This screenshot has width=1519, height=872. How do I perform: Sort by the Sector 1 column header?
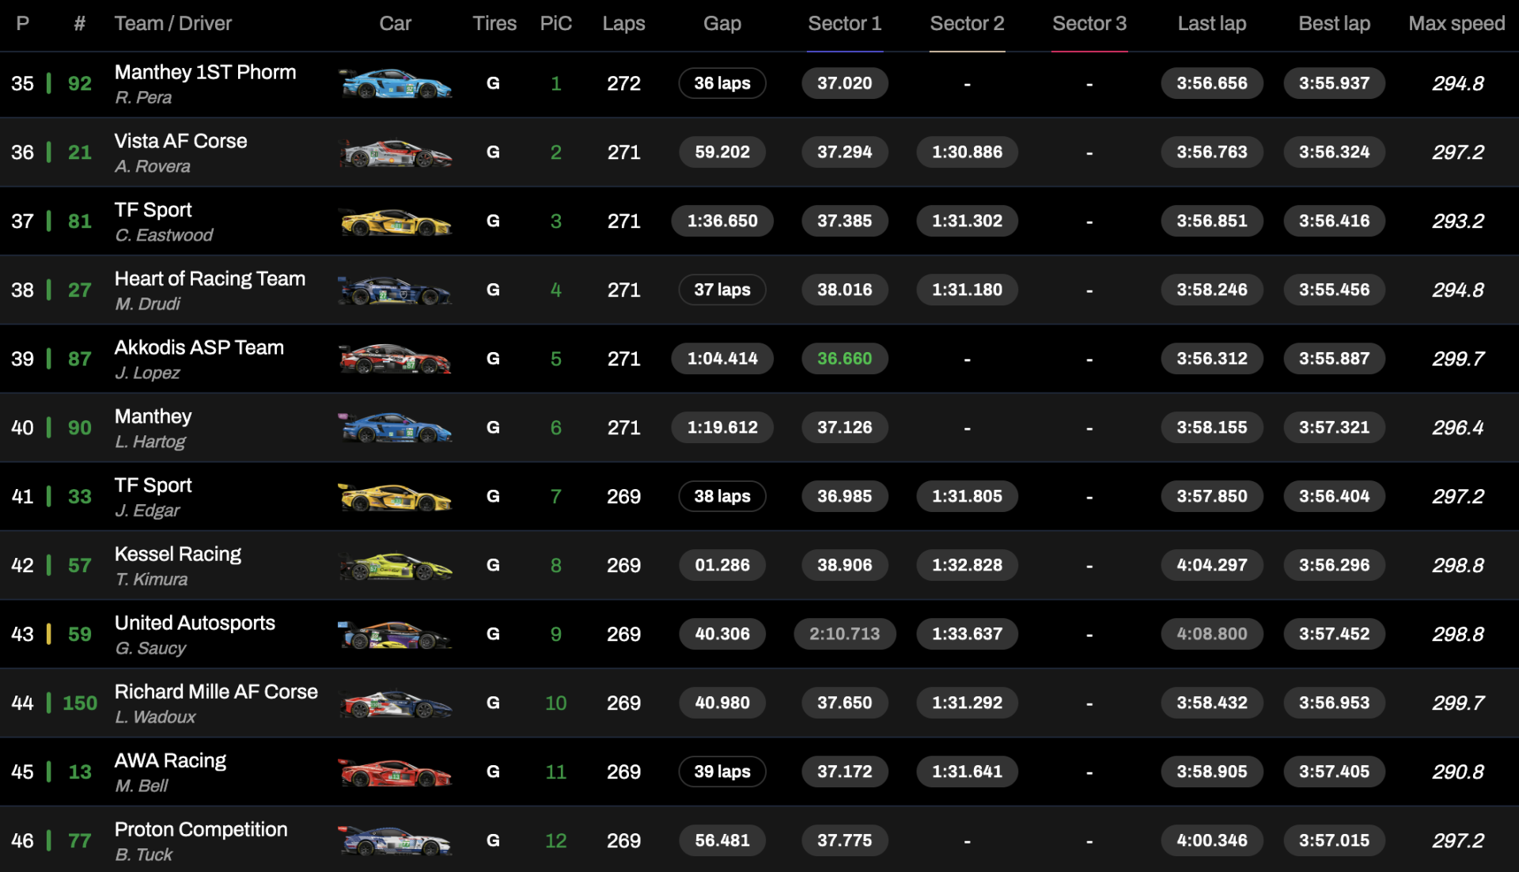[844, 24]
